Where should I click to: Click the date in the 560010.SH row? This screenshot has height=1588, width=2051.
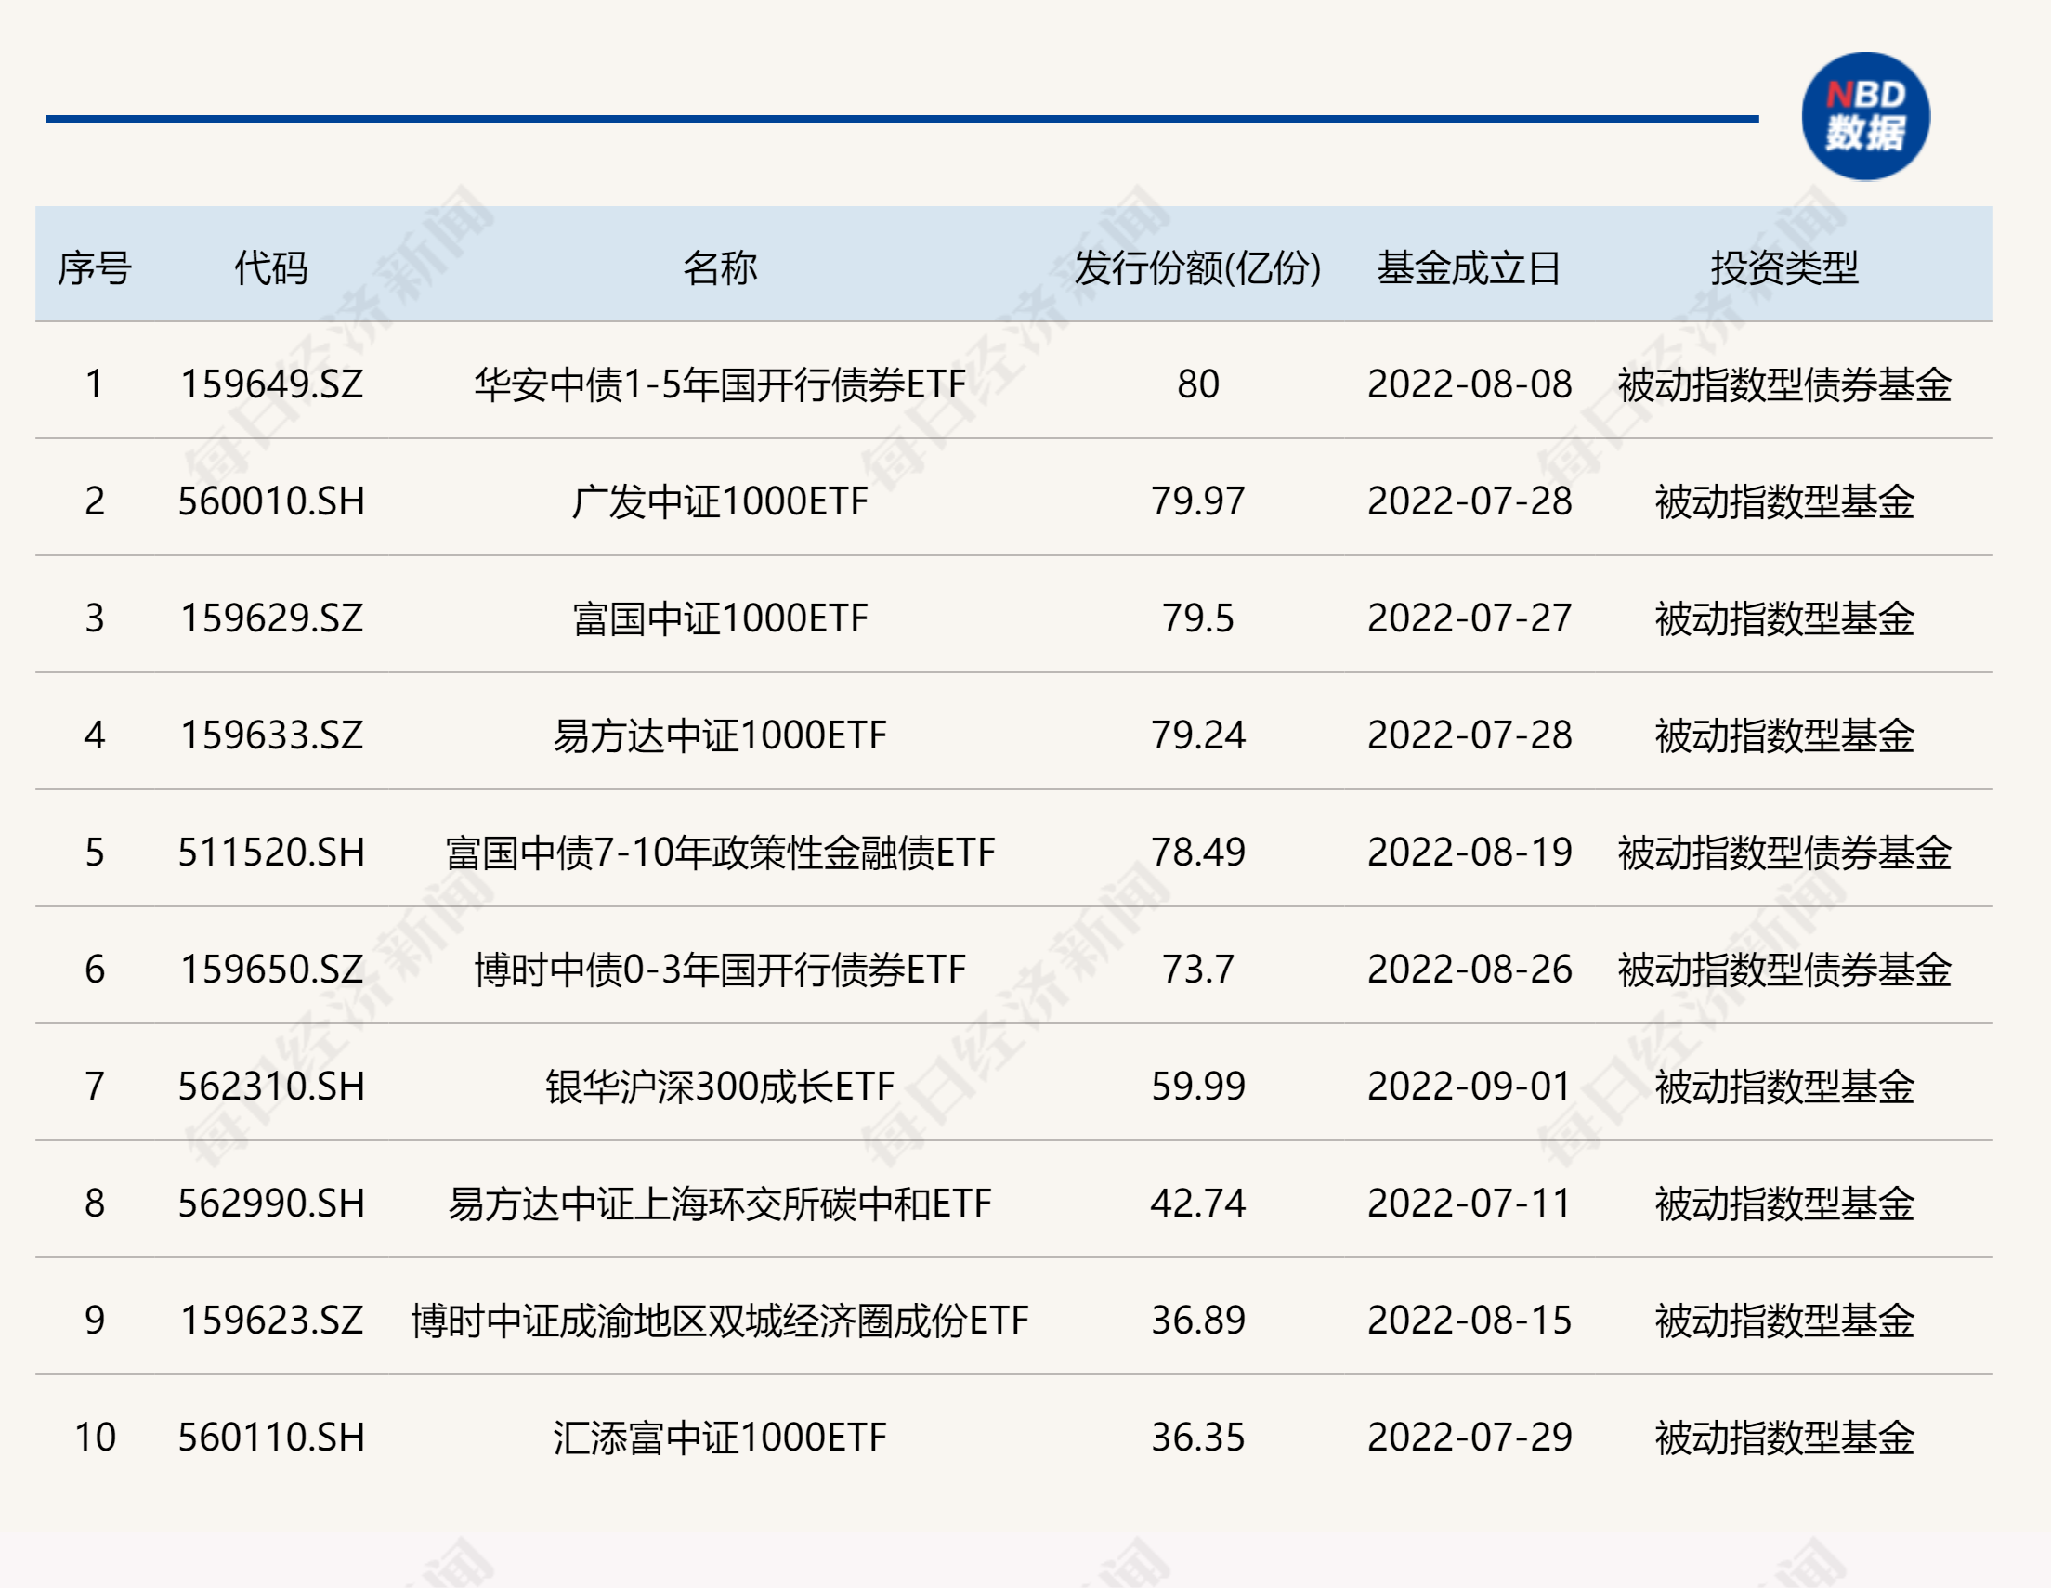tap(1470, 501)
